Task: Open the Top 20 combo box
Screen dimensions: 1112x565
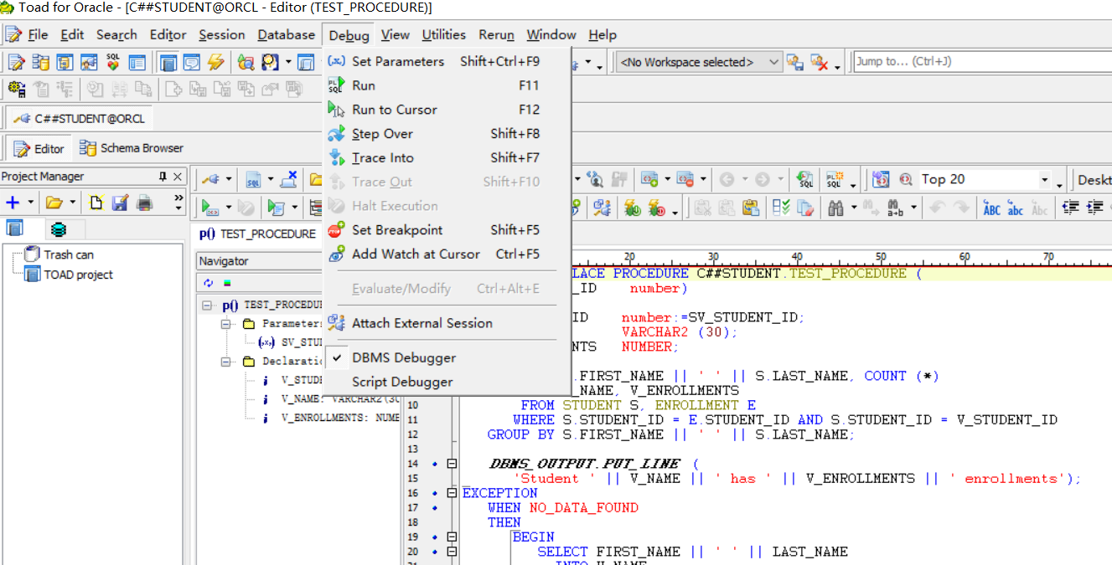Action: (985, 179)
